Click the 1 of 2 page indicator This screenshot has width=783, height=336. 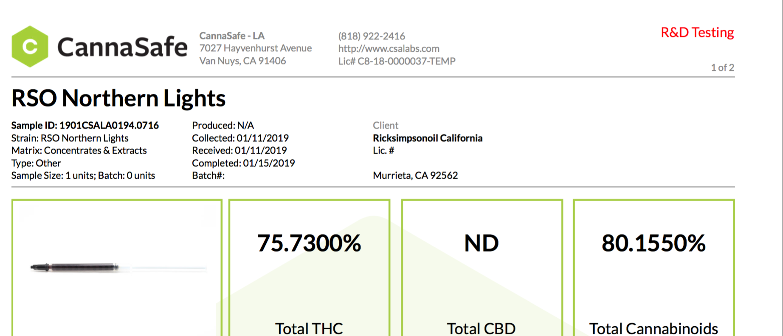(x=723, y=67)
